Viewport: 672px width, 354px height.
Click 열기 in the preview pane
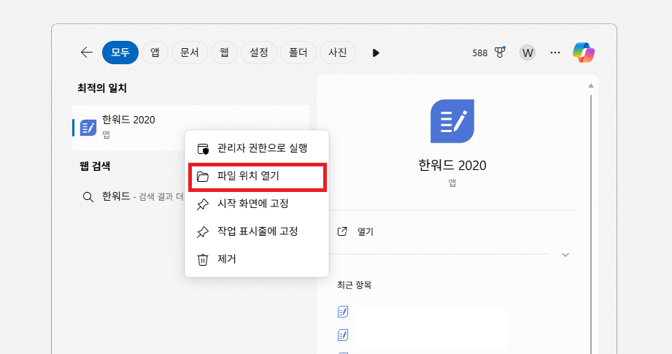[355, 232]
